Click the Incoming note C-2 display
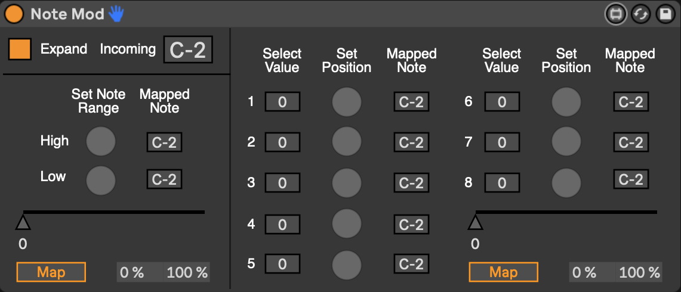Image resolution: width=681 pixels, height=292 pixels. (188, 50)
